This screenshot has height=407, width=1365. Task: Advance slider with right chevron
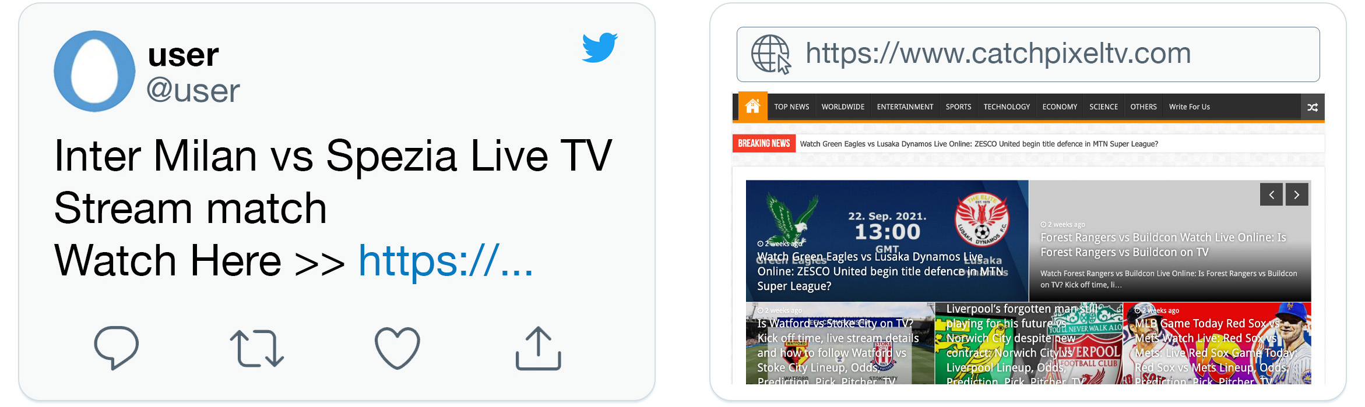(1297, 194)
